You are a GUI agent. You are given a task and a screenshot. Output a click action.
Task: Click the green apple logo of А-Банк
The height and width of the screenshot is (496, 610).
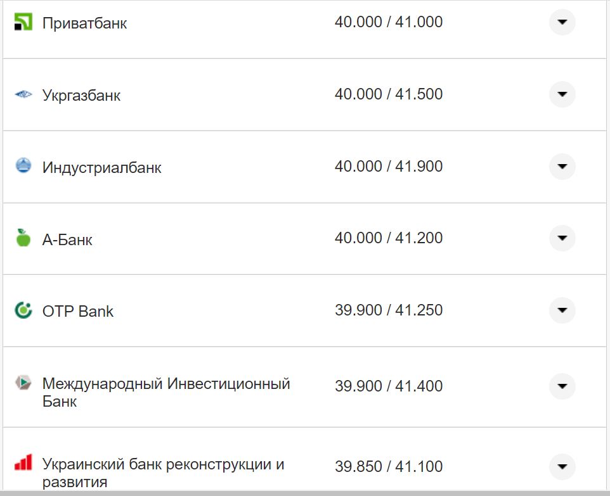tap(23, 238)
